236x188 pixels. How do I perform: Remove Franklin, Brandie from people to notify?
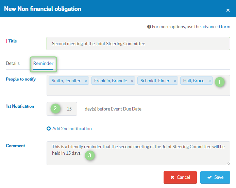point(132,81)
